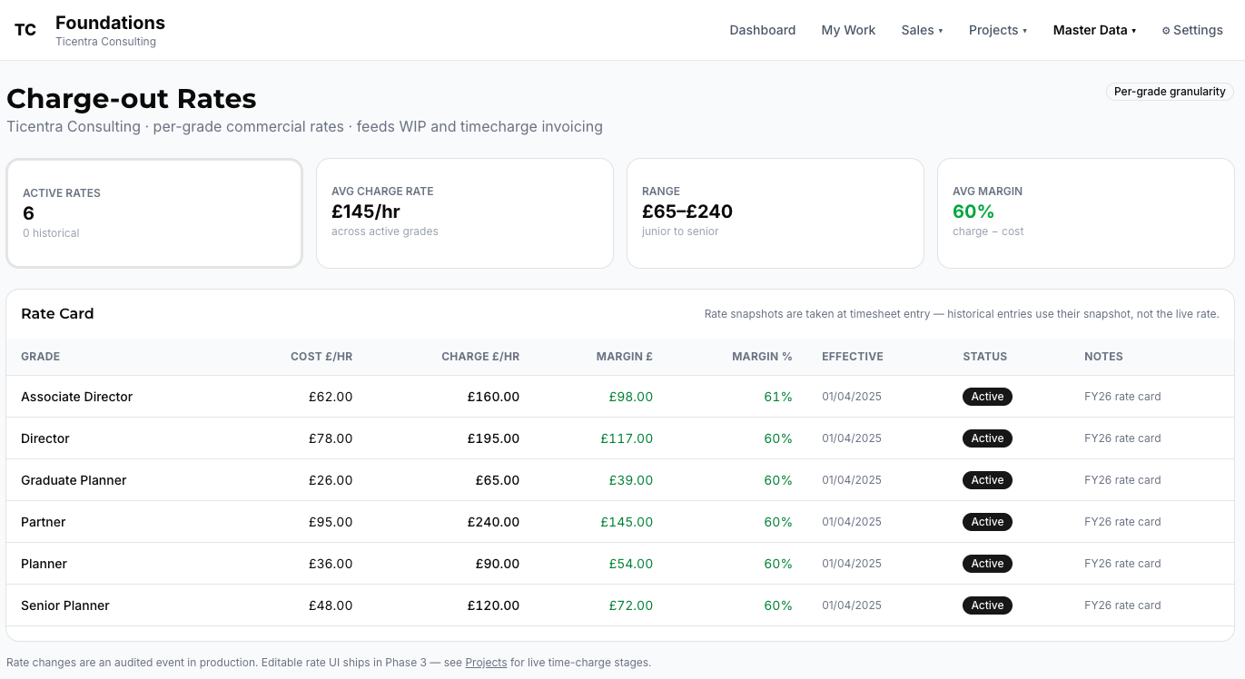
Task: Click the Active badge in Director row
Action: click(987, 438)
